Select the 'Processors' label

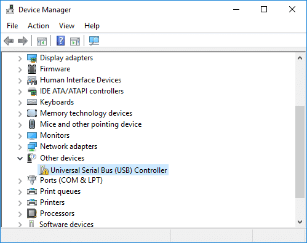click(57, 213)
